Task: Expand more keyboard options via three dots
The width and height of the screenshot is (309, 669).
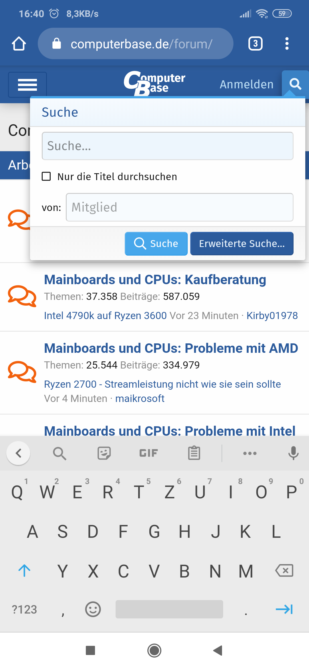Action: pyautogui.click(x=250, y=453)
